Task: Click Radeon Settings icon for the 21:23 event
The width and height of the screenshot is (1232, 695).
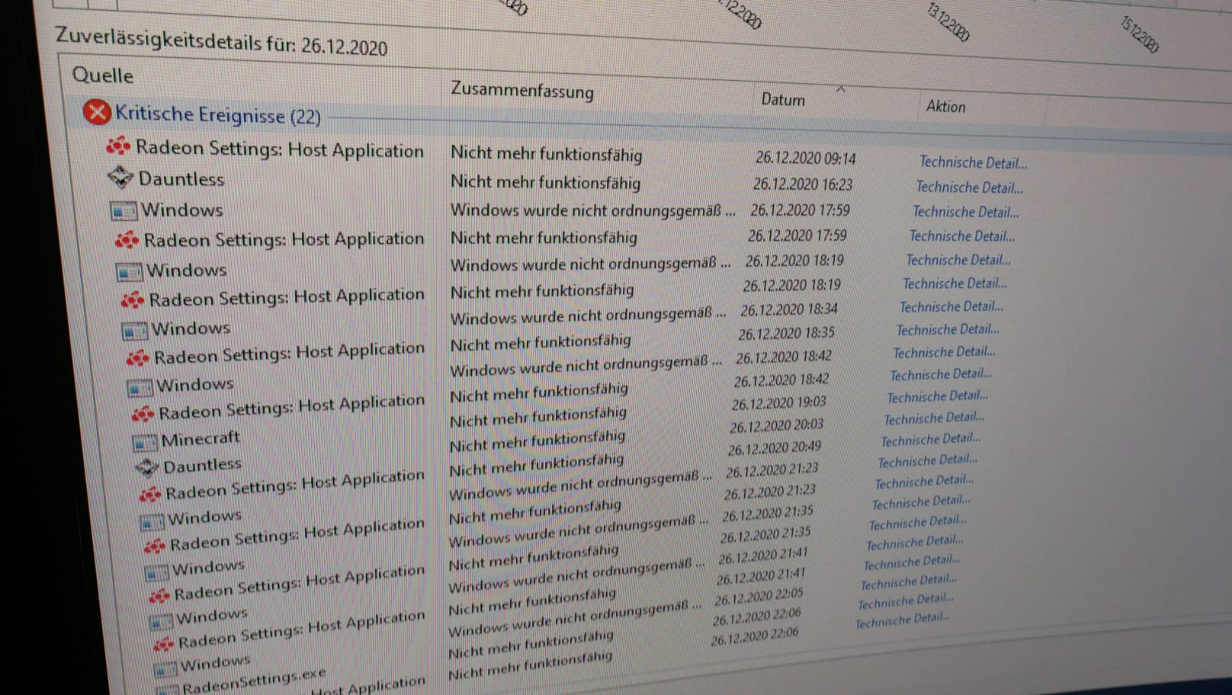Action: [155, 546]
